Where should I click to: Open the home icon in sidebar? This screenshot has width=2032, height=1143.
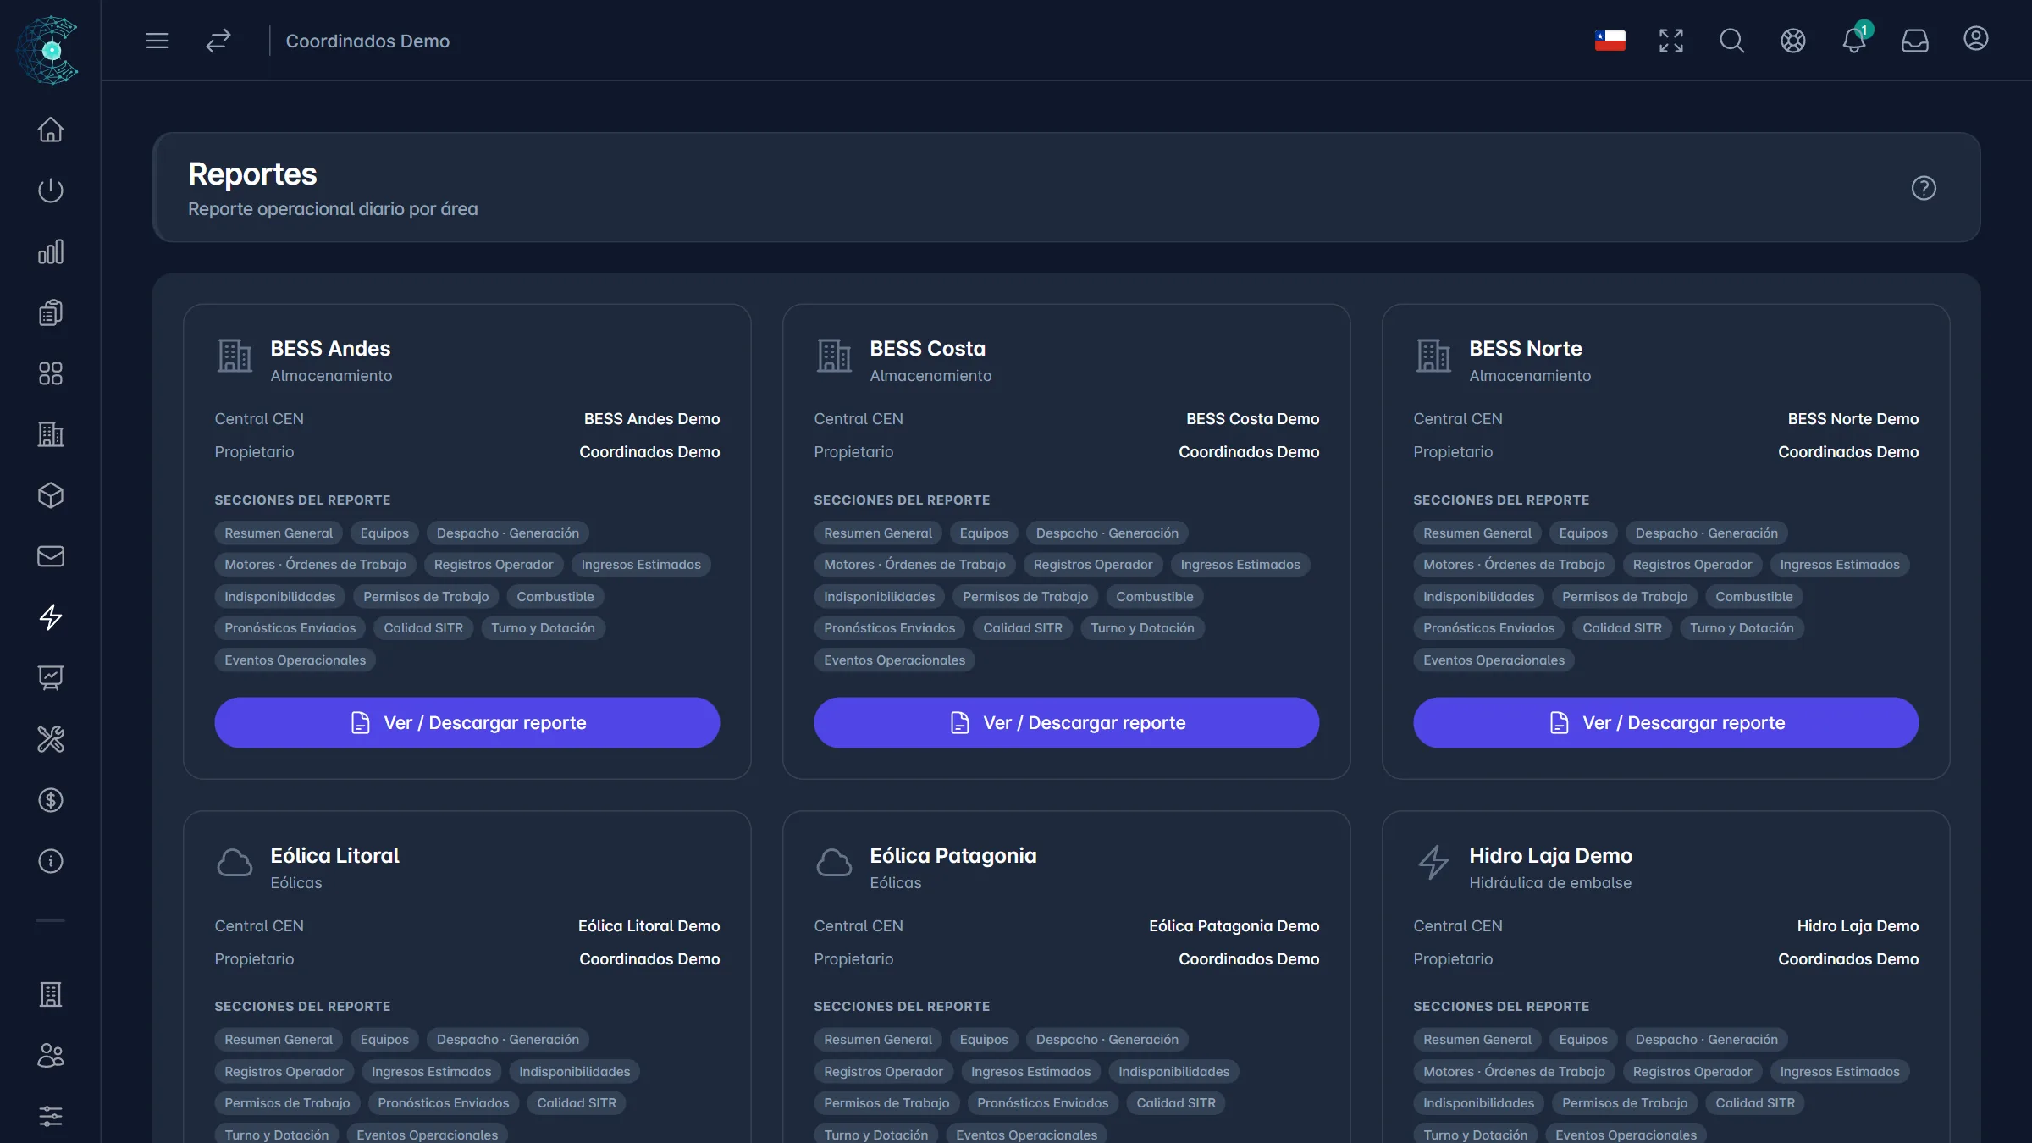pyautogui.click(x=51, y=130)
